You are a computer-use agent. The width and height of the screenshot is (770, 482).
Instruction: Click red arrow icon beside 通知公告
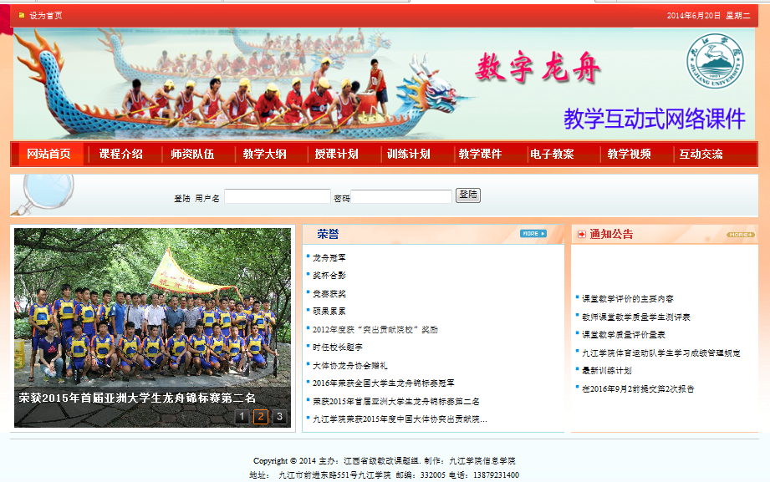pos(582,235)
